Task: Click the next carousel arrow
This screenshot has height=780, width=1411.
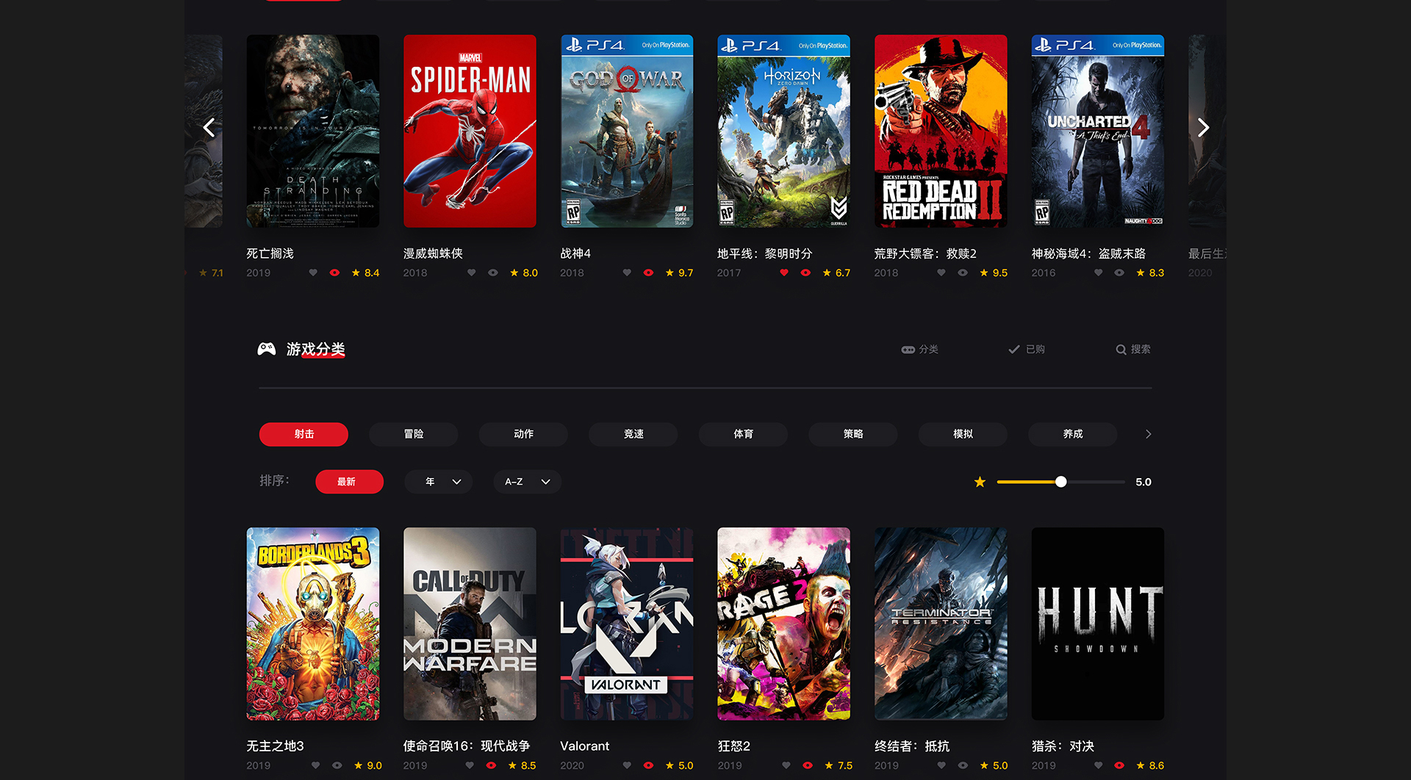Action: (x=1203, y=128)
